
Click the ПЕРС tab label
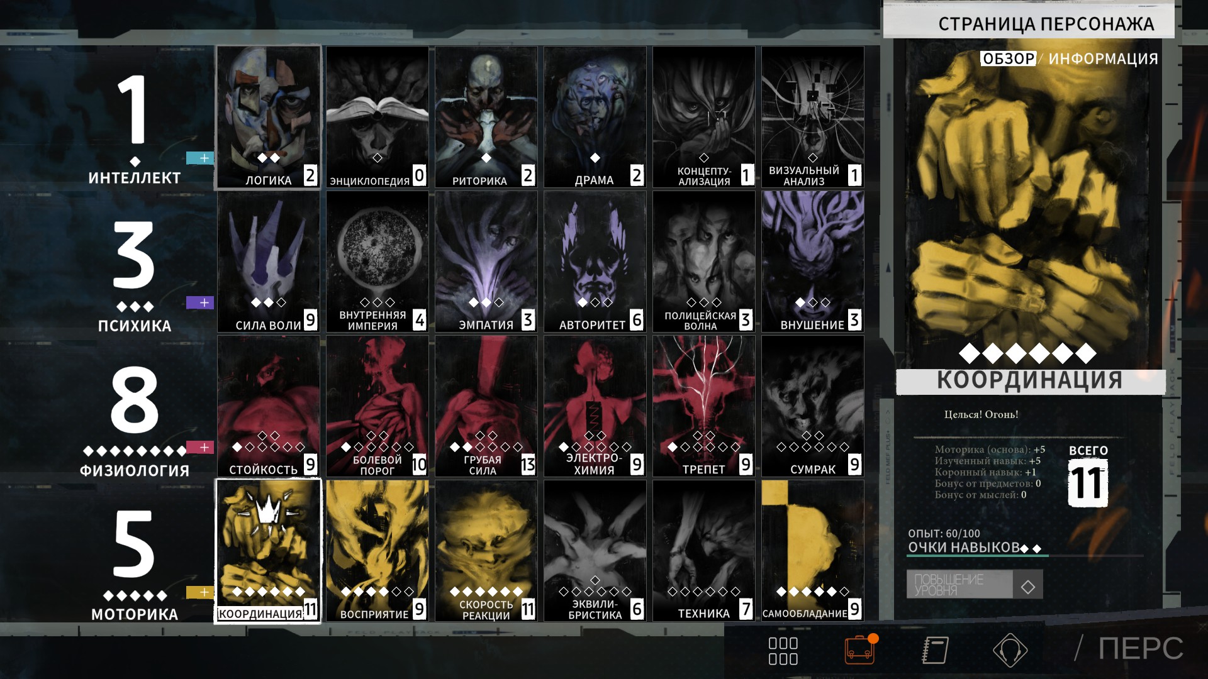click(x=1141, y=649)
